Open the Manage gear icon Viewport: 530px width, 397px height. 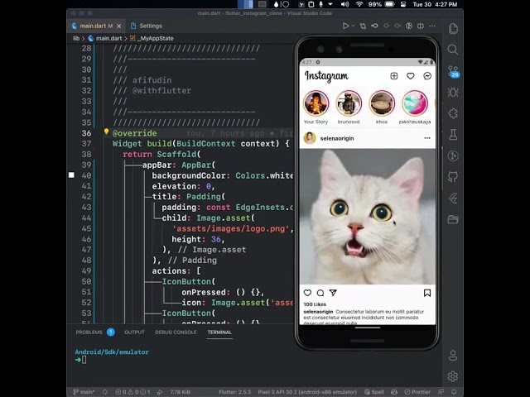[453, 376]
